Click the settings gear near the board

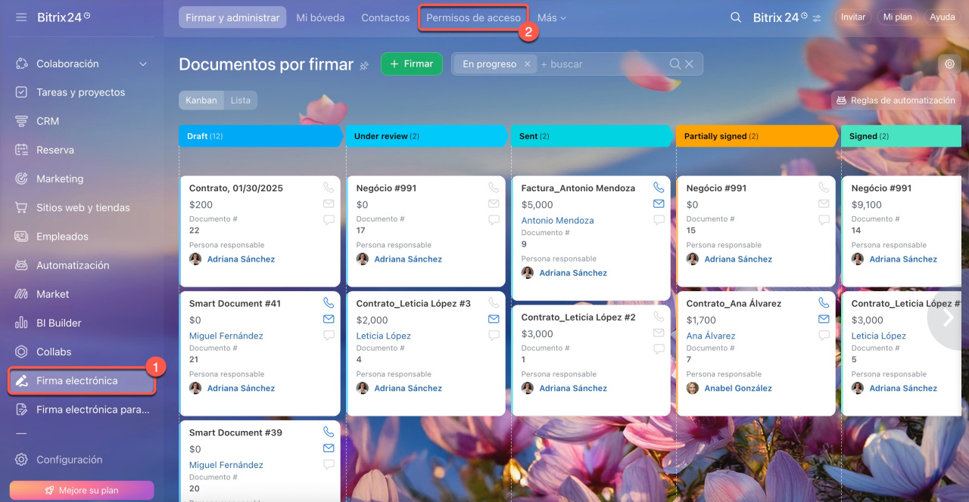(949, 64)
